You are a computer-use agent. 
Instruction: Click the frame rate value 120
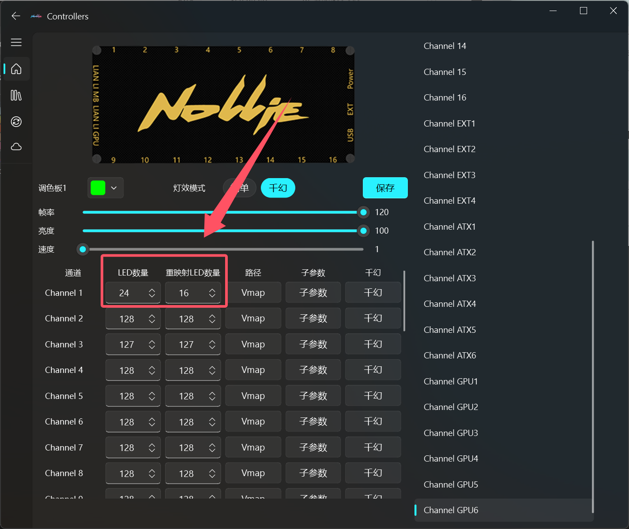click(x=382, y=212)
